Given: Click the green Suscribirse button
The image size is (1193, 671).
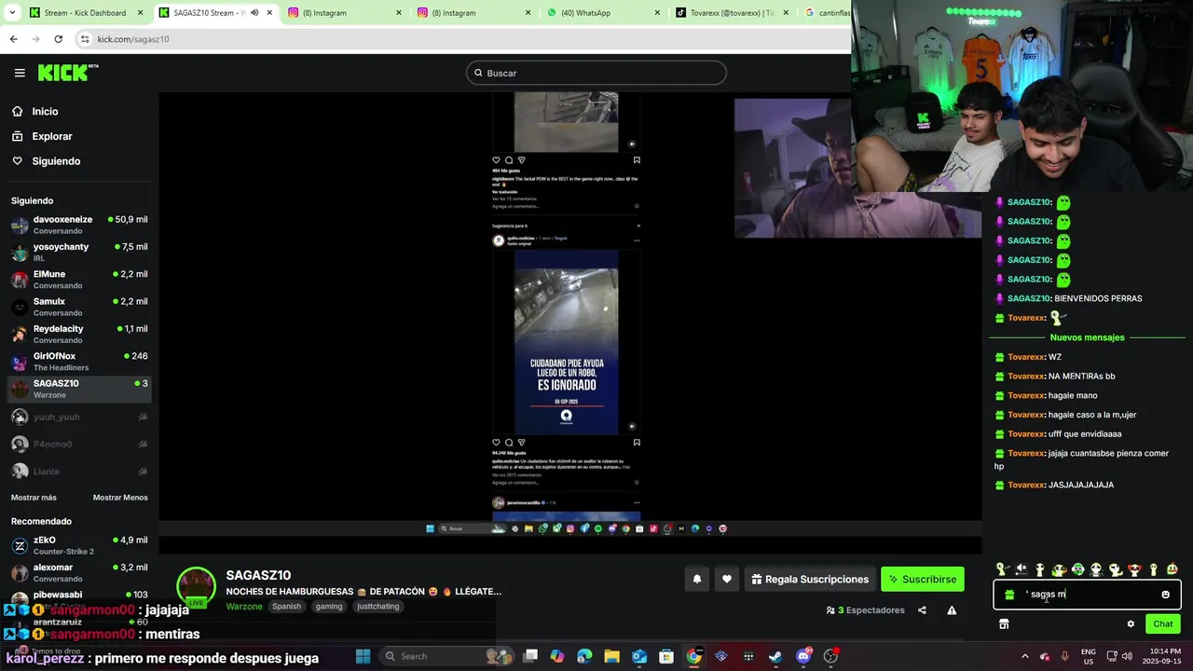Looking at the screenshot, I should tap(923, 579).
